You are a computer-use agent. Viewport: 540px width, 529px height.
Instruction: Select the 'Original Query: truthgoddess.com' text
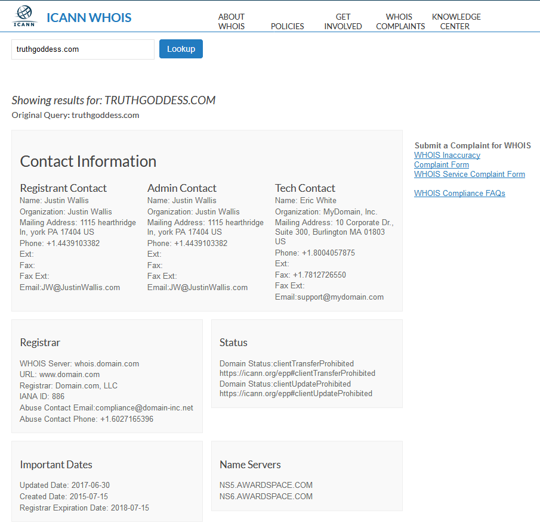point(75,115)
